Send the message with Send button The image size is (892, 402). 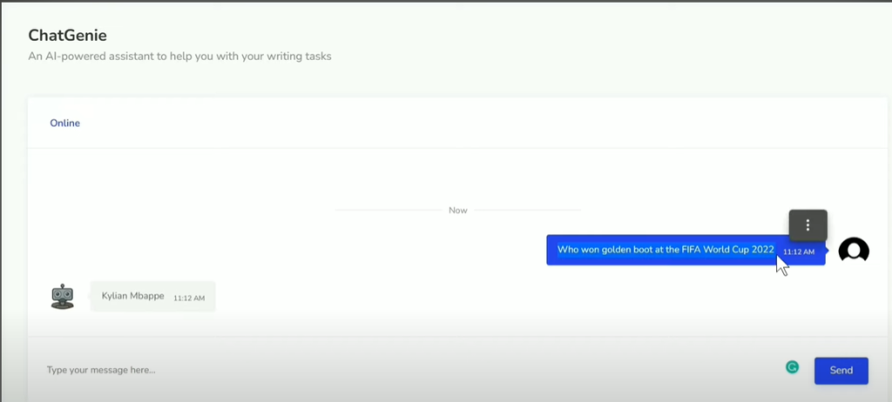tap(841, 371)
